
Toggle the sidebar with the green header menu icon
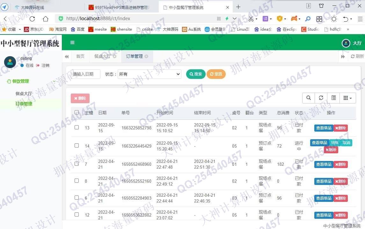tap(72, 42)
